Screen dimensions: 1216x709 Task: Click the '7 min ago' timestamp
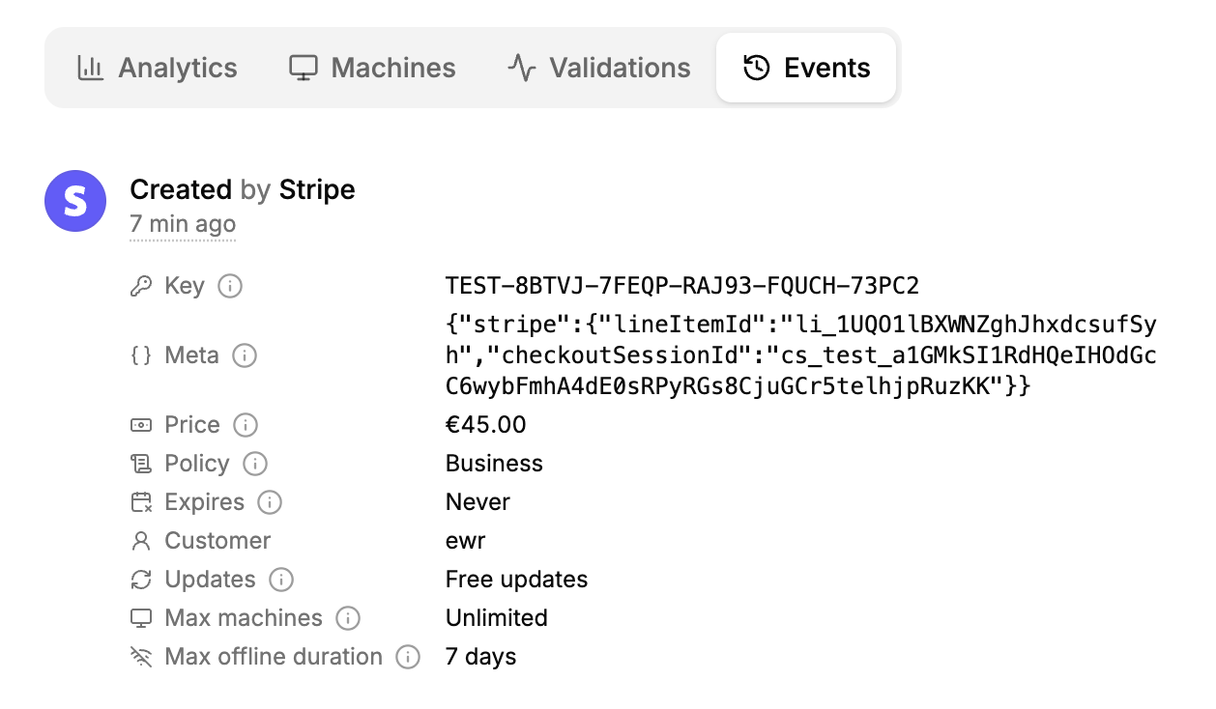coord(183,224)
